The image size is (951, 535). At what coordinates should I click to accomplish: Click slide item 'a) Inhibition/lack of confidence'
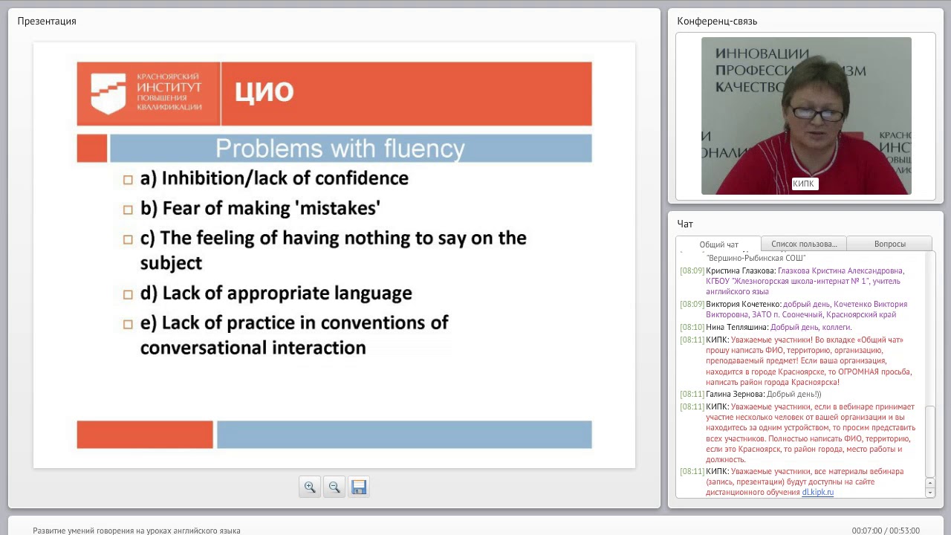click(x=274, y=178)
